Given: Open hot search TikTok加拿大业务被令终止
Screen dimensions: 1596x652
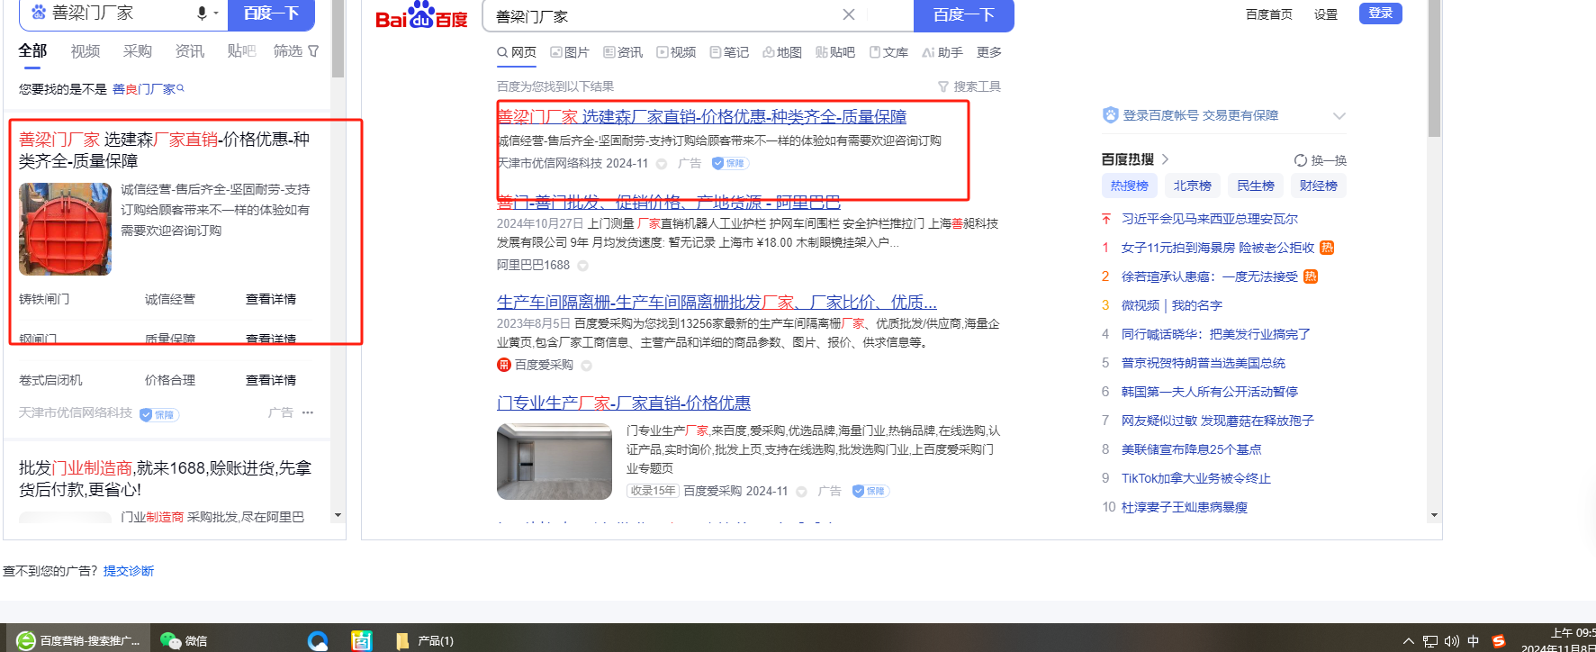Looking at the screenshot, I should point(1196,478).
